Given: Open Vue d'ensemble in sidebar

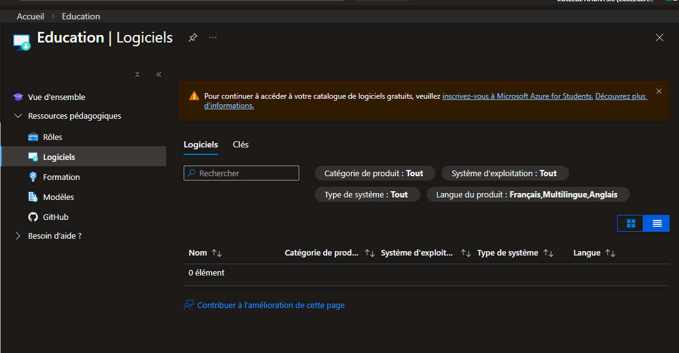Looking at the screenshot, I should tap(56, 97).
